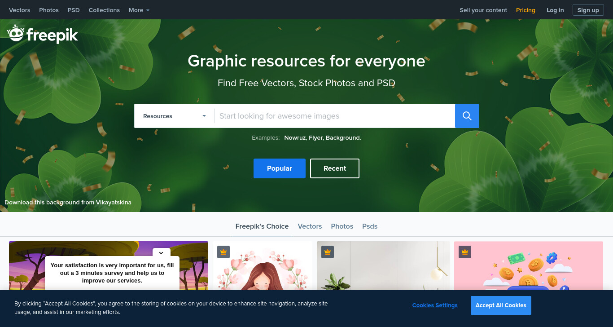Open the flower girl illustration thumbnail

click(x=263, y=266)
